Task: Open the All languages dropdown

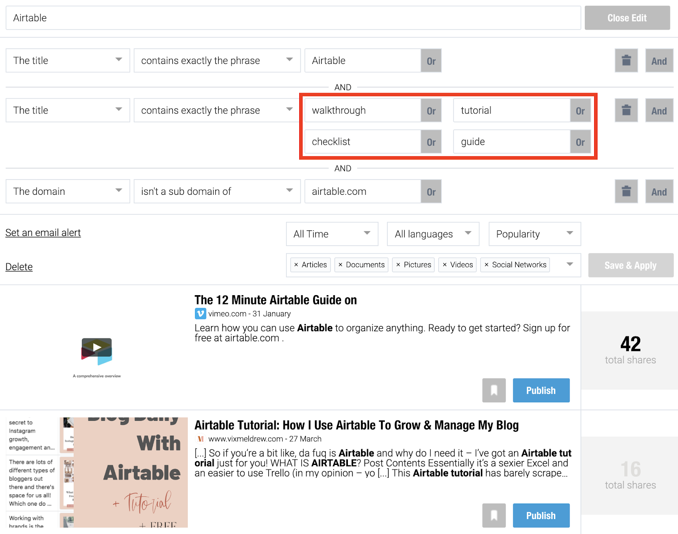Action: click(x=433, y=234)
